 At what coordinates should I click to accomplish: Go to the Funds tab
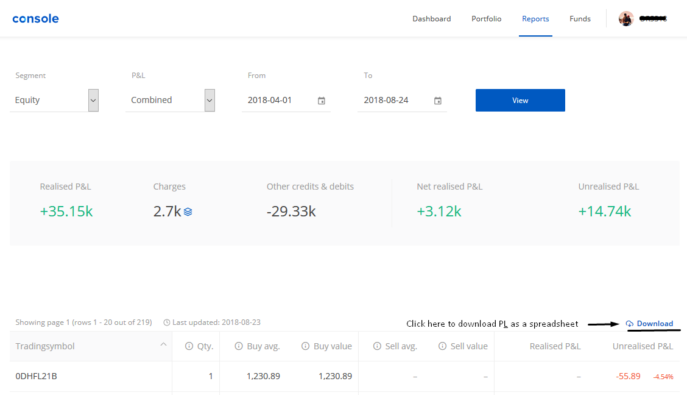click(x=580, y=18)
